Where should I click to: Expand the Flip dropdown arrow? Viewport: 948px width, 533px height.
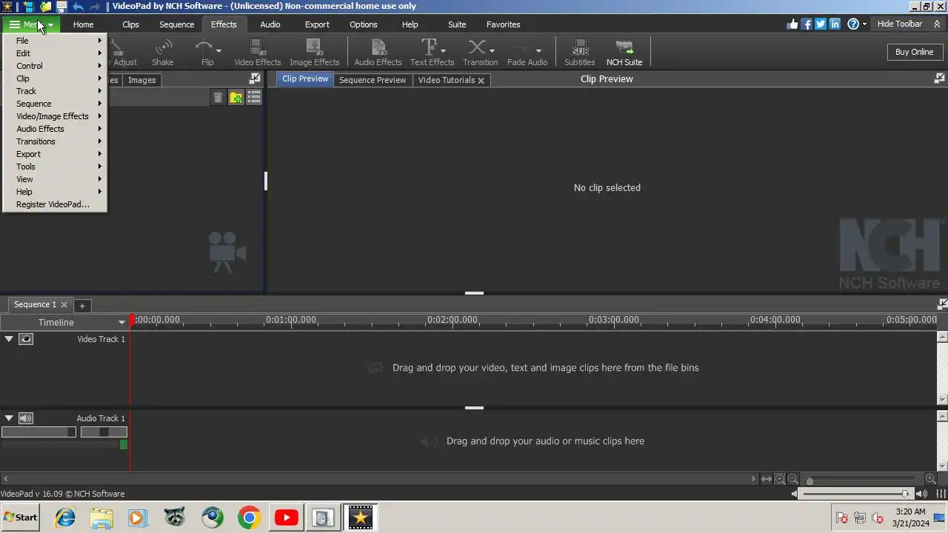pyautogui.click(x=218, y=51)
